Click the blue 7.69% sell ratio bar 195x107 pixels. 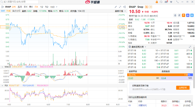[190, 75]
